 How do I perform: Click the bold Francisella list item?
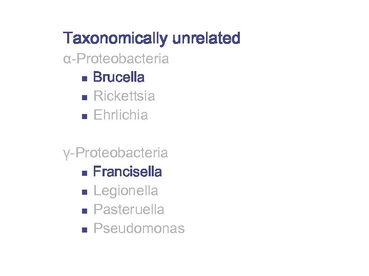point(128,172)
